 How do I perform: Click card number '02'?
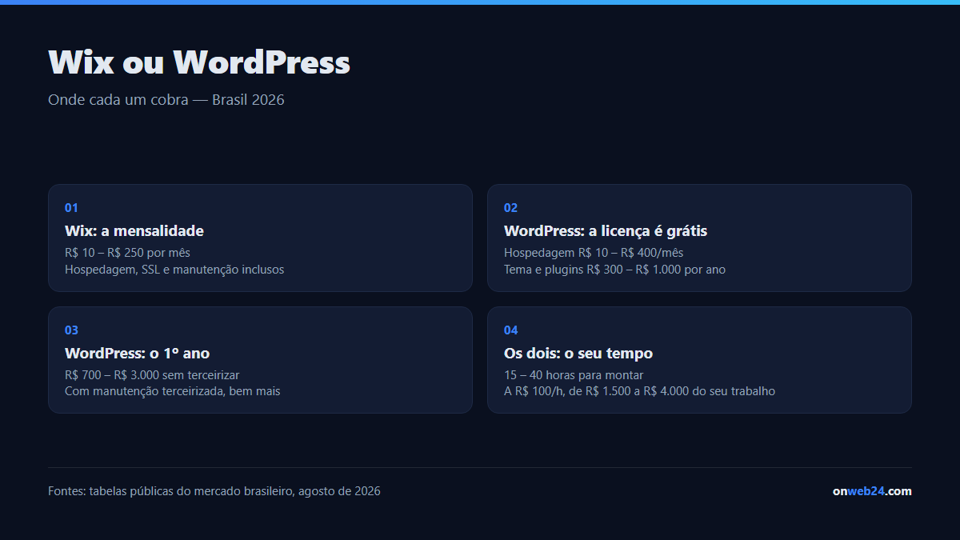click(510, 208)
